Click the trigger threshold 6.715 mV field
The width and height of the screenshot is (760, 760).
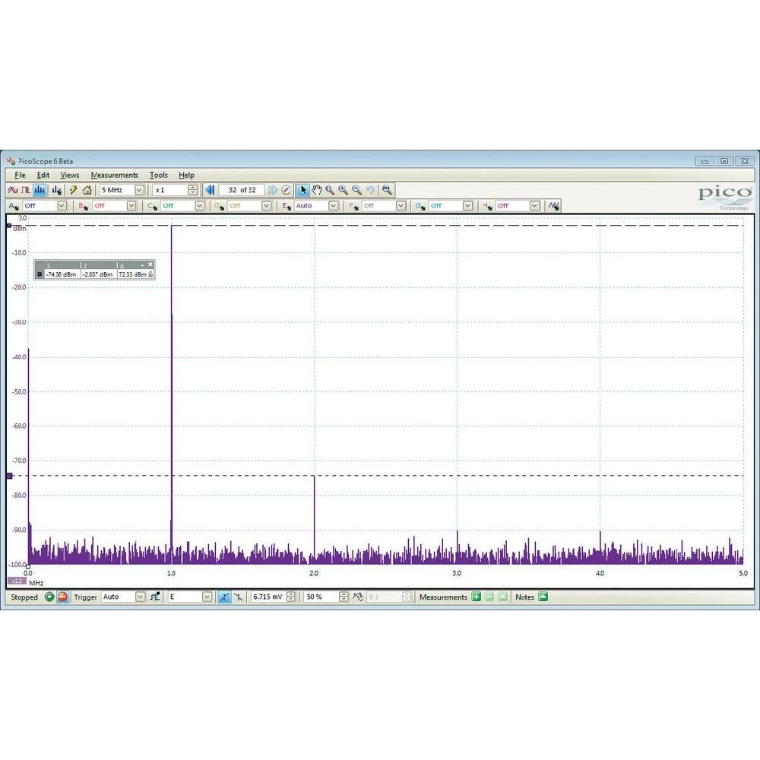268,597
